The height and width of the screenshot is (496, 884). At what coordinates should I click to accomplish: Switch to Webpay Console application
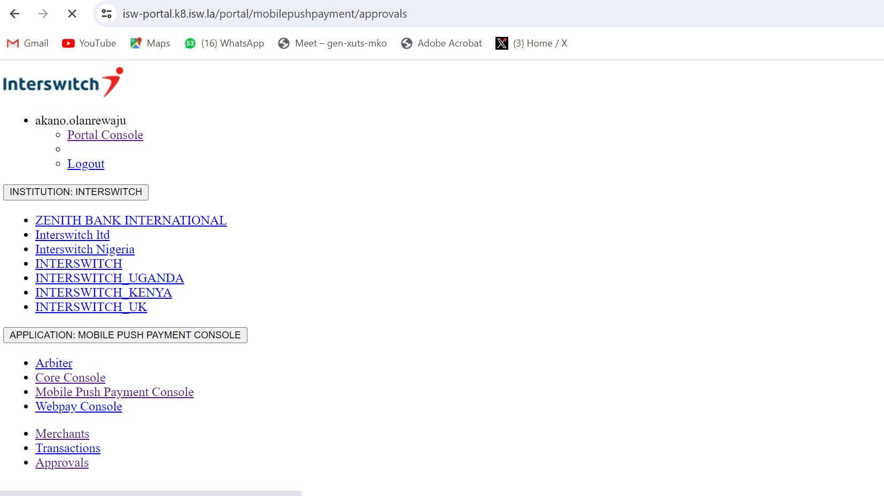(x=79, y=406)
